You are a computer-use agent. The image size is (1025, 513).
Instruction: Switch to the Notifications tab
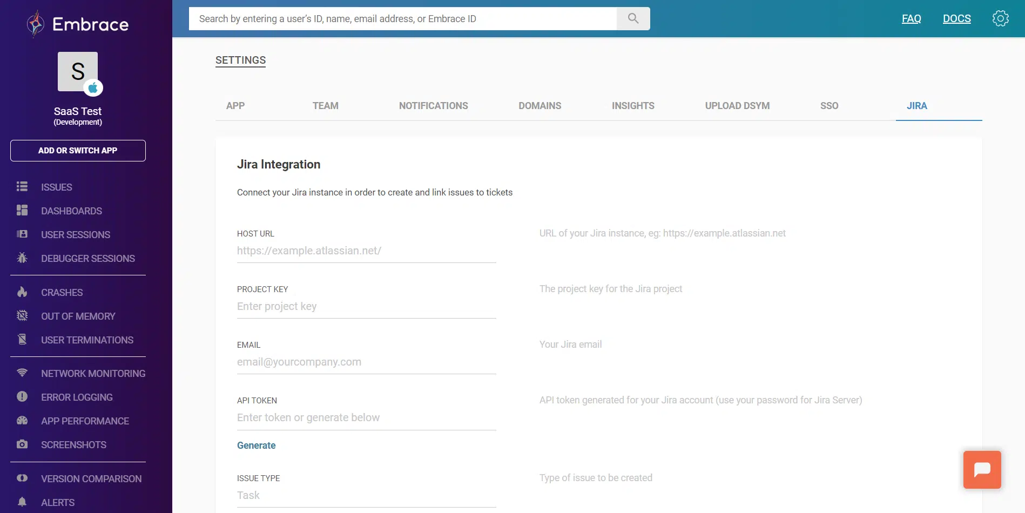(x=433, y=106)
